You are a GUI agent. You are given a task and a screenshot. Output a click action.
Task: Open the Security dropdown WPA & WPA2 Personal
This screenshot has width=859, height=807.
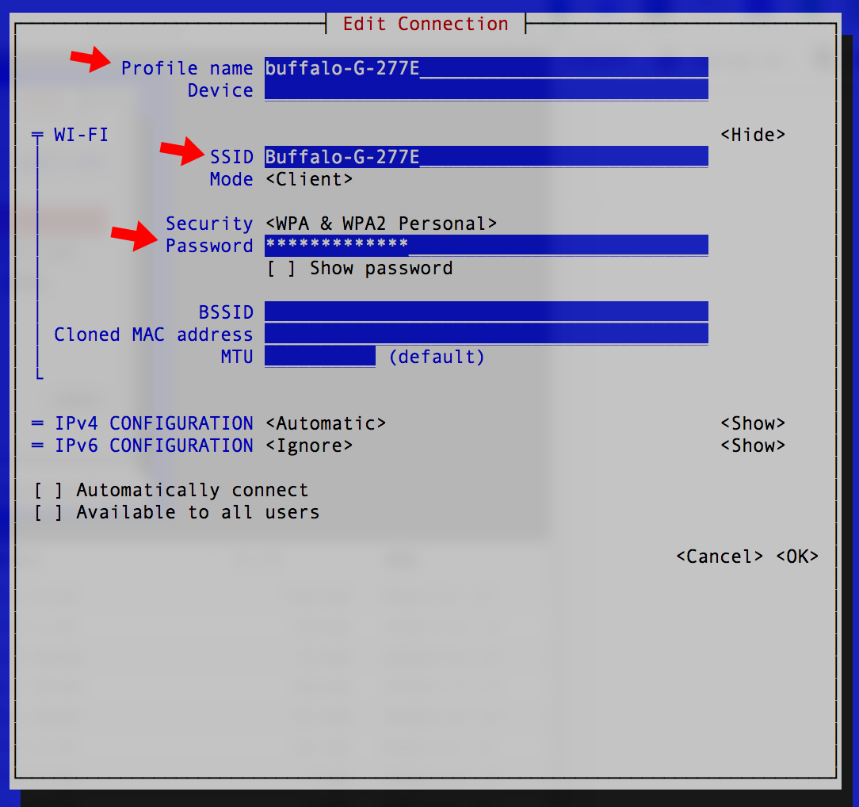point(381,223)
